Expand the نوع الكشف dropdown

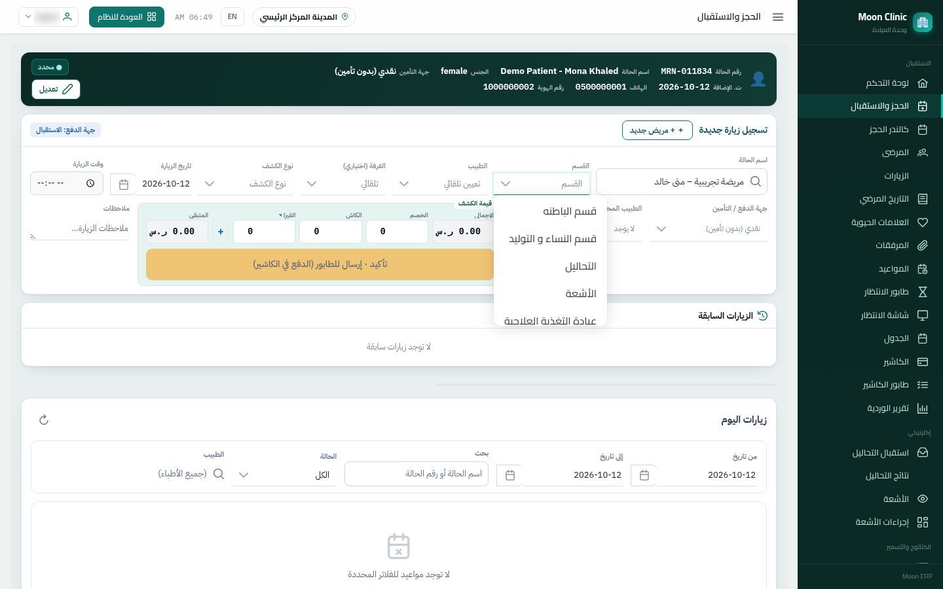250,184
